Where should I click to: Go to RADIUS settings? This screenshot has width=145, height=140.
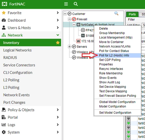(x=31, y=58)
